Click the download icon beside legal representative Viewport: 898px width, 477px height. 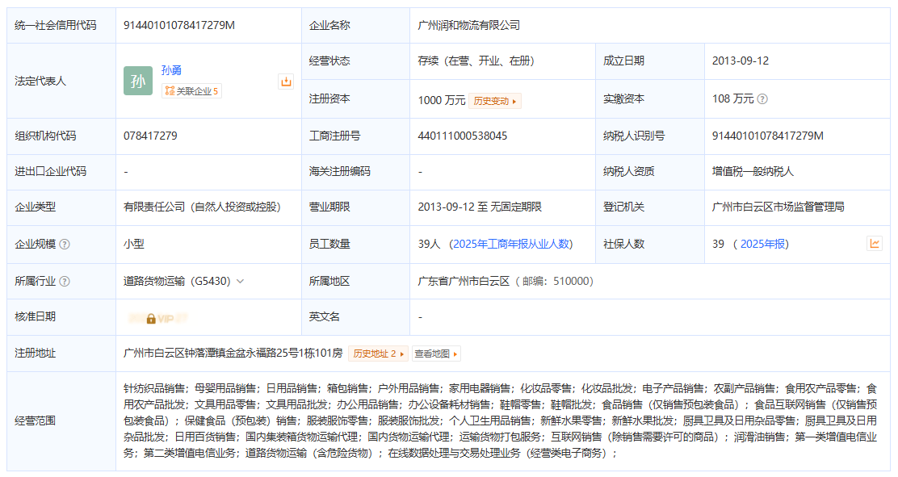[x=286, y=82]
